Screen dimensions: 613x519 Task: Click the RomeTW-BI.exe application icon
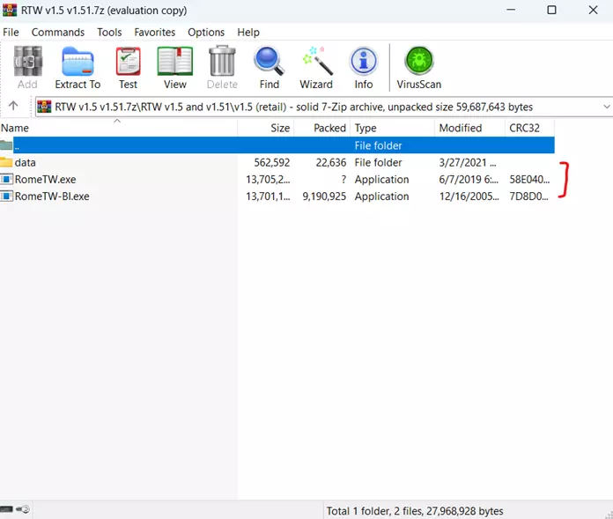pyautogui.click(x=7, y=196)
